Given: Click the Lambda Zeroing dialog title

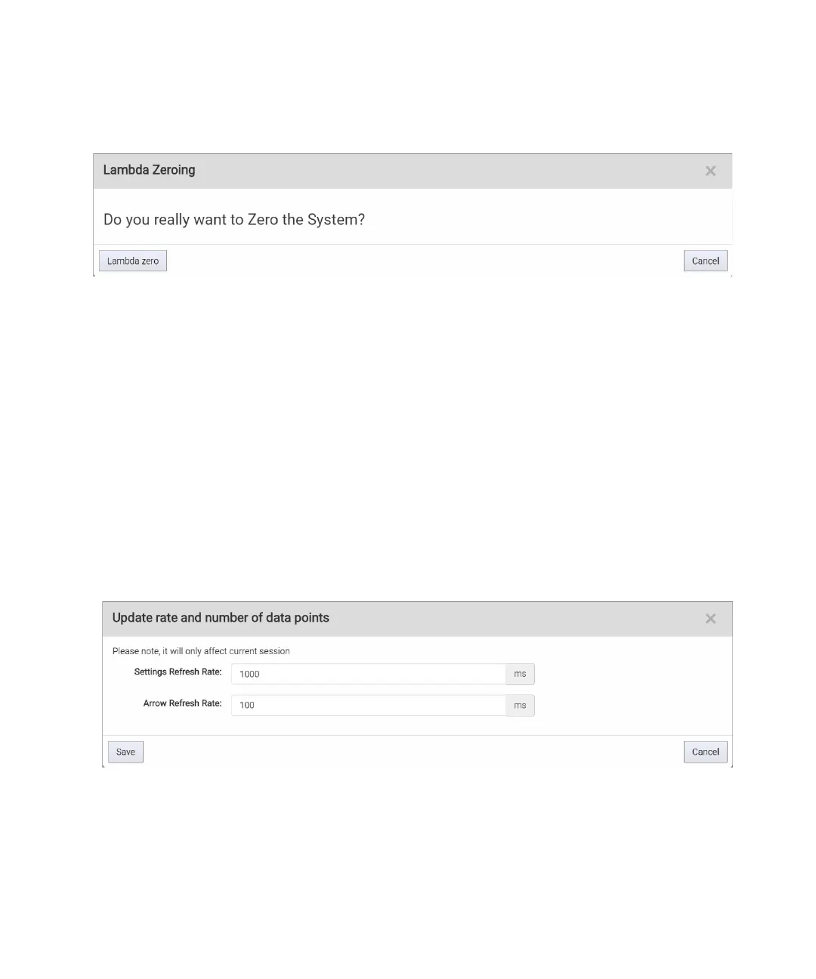Looking at the screenshot, I should pos(149,170).
